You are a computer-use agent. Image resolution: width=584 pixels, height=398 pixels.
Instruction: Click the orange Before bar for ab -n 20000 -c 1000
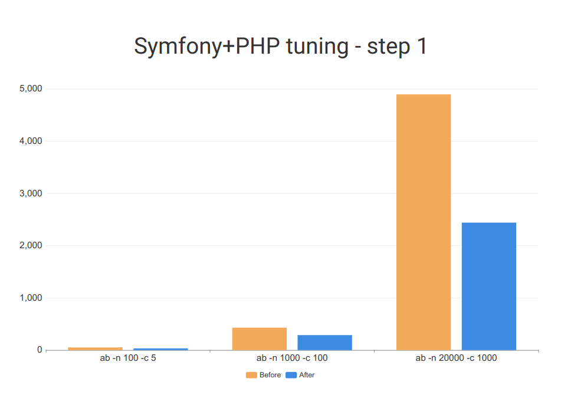424,222
